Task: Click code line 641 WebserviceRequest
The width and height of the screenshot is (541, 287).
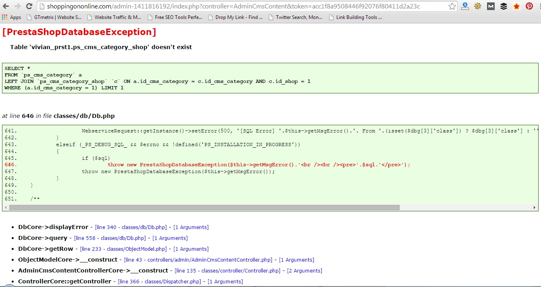Action: coord(310,131)
